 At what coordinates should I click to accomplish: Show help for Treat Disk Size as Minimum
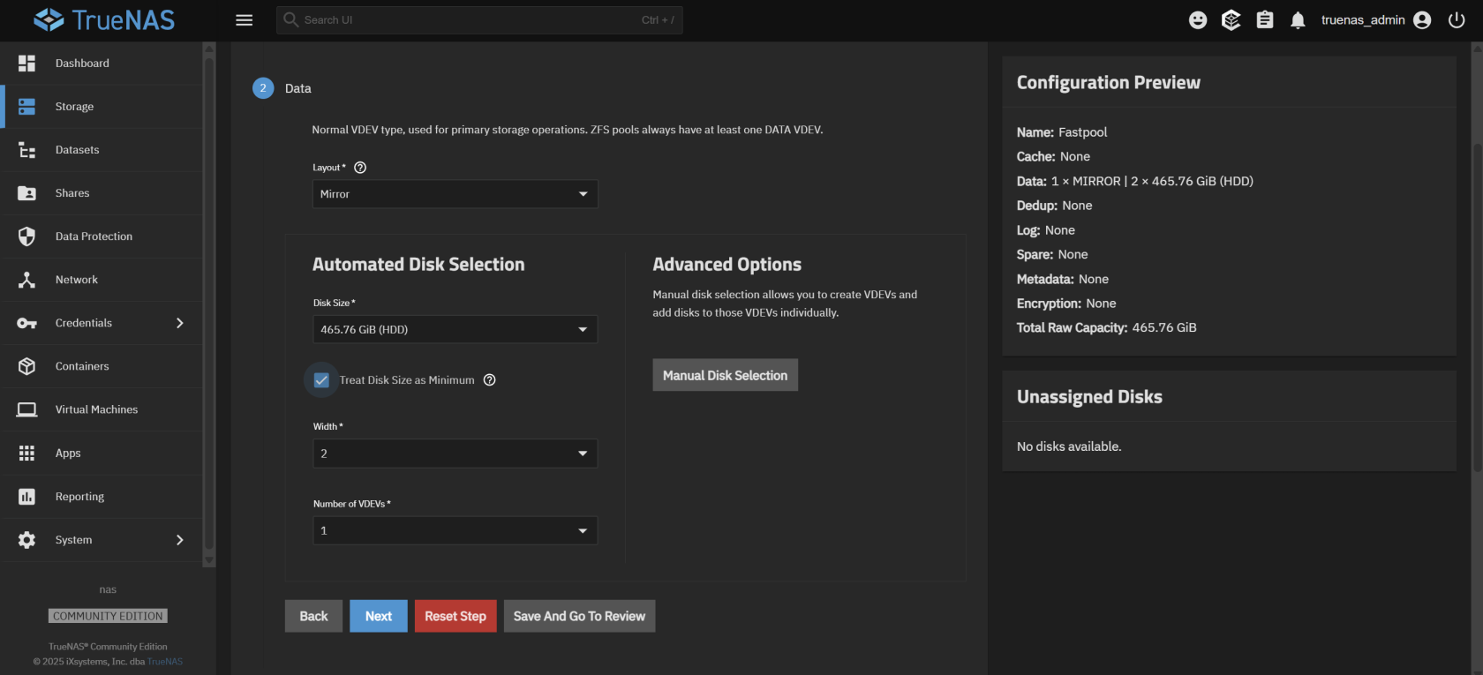click(490, 380)
